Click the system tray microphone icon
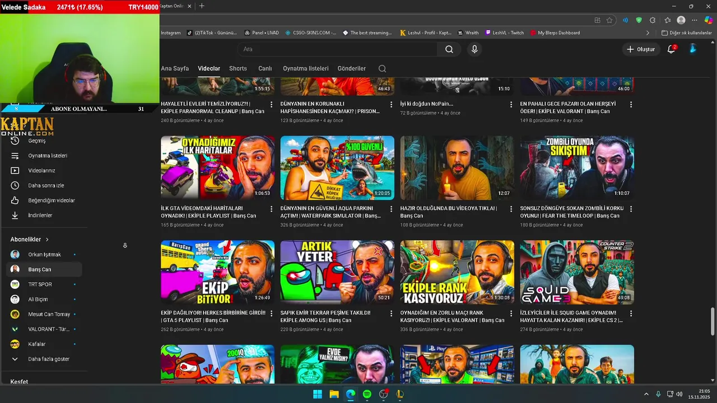This screenshot has width=717, height=403. (658, 394)
